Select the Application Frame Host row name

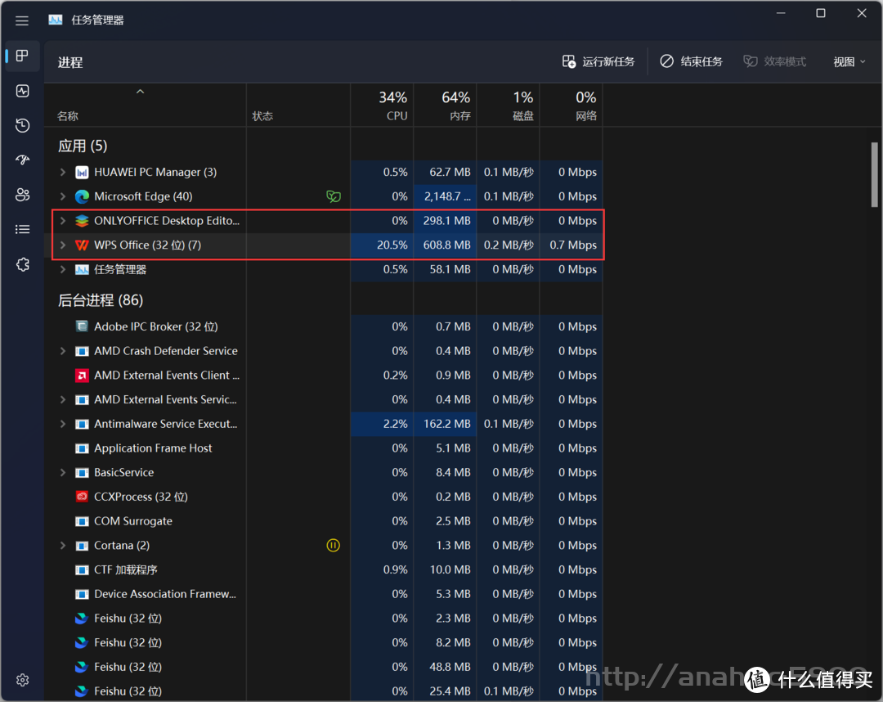153,448
